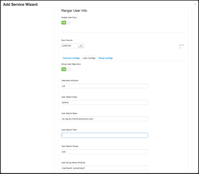
Task: Toggle the Enable User Sync switch
Action: [x=66, y=23]
